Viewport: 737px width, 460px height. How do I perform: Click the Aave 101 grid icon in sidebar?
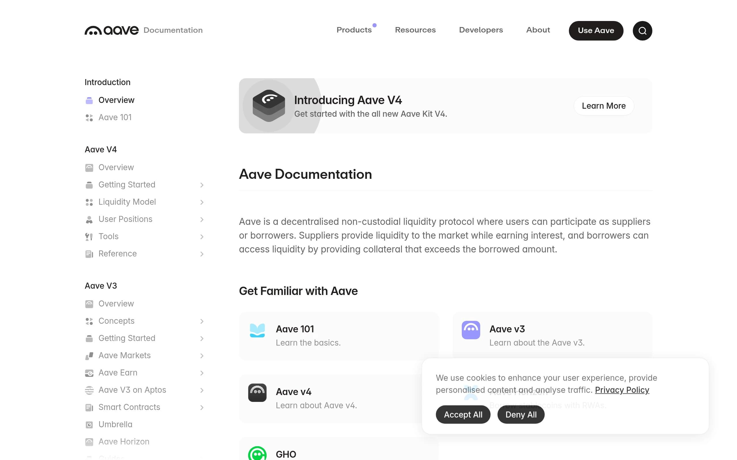[x=89, y=118]
